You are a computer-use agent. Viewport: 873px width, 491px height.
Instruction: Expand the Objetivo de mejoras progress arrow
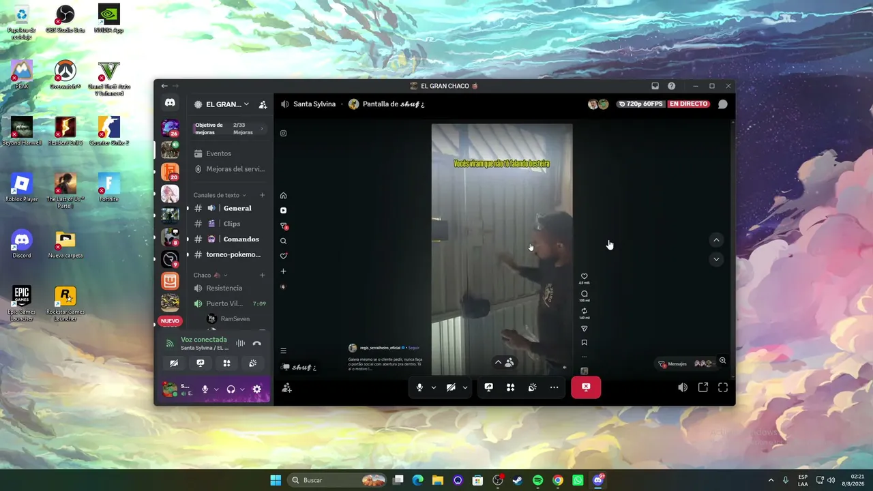(x=262, y=129)
